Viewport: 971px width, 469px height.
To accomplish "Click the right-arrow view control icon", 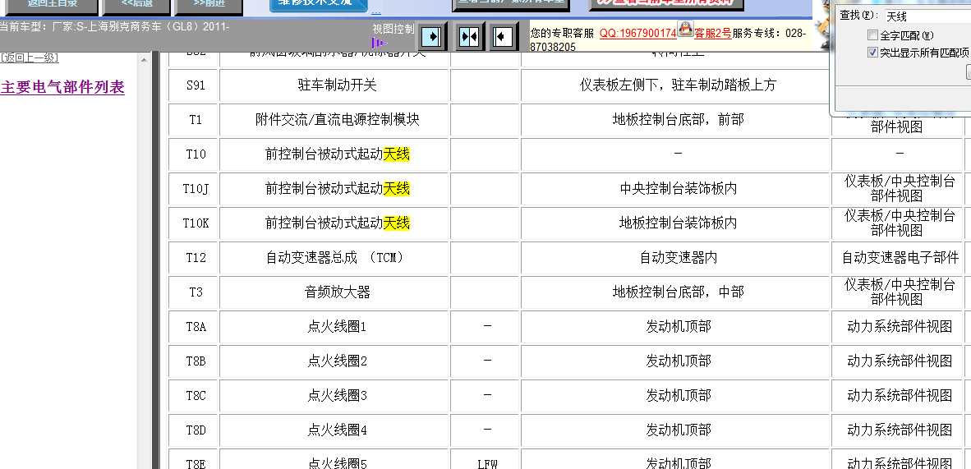I will [x=430, y=37].
